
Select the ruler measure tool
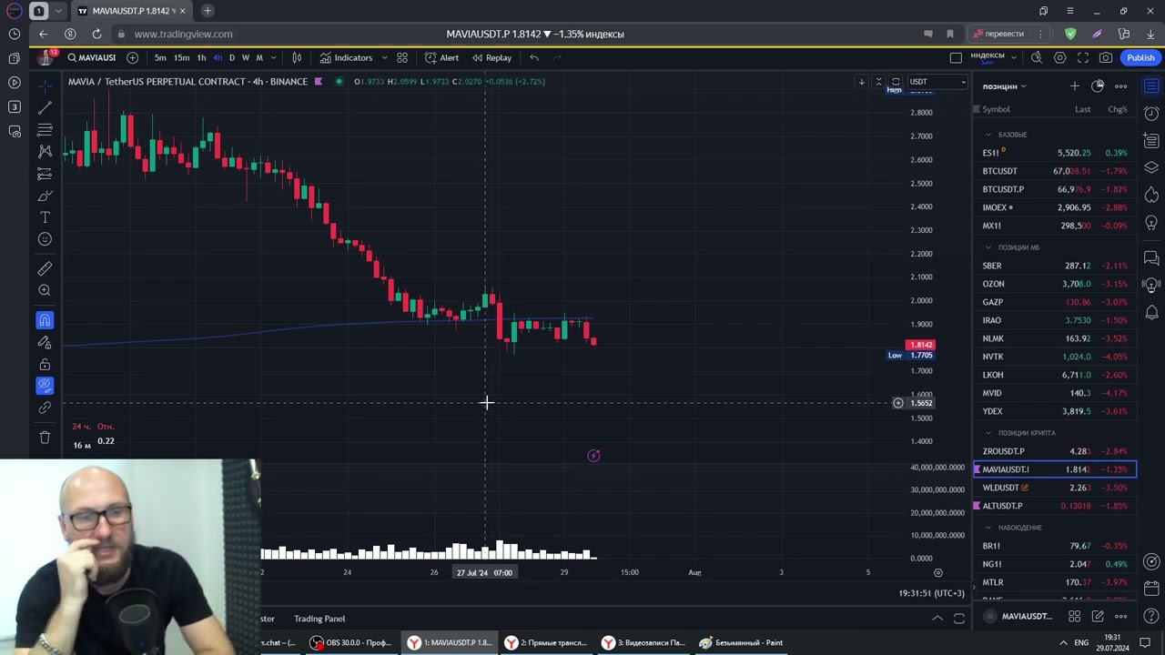(x=45, y=268)
